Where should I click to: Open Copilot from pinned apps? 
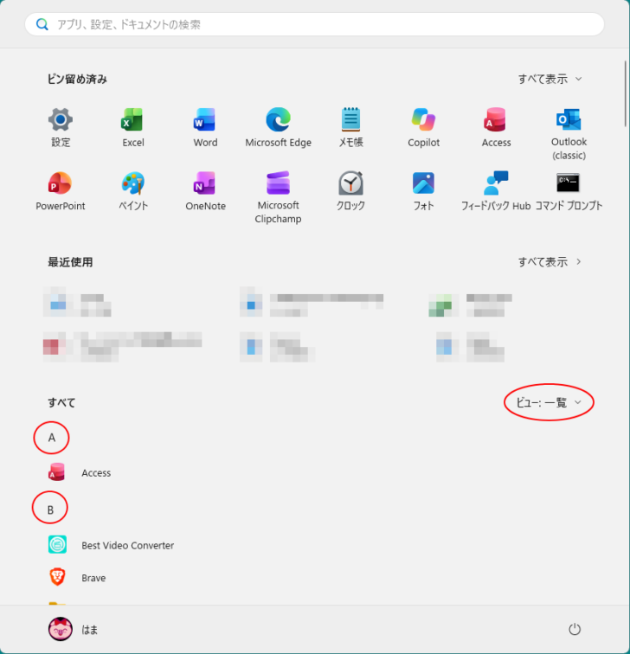pyautogui.click(x=423, y=127)
